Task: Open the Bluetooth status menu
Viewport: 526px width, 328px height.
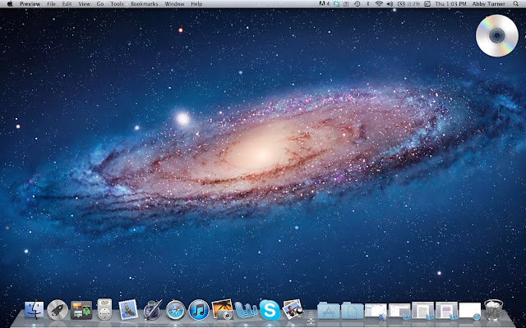Action: (367, 4)
